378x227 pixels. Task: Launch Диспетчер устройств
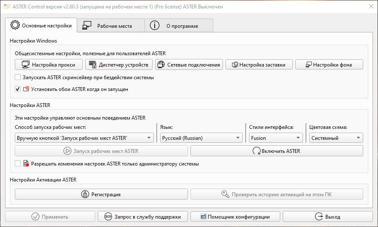click(x=118, y=64)
